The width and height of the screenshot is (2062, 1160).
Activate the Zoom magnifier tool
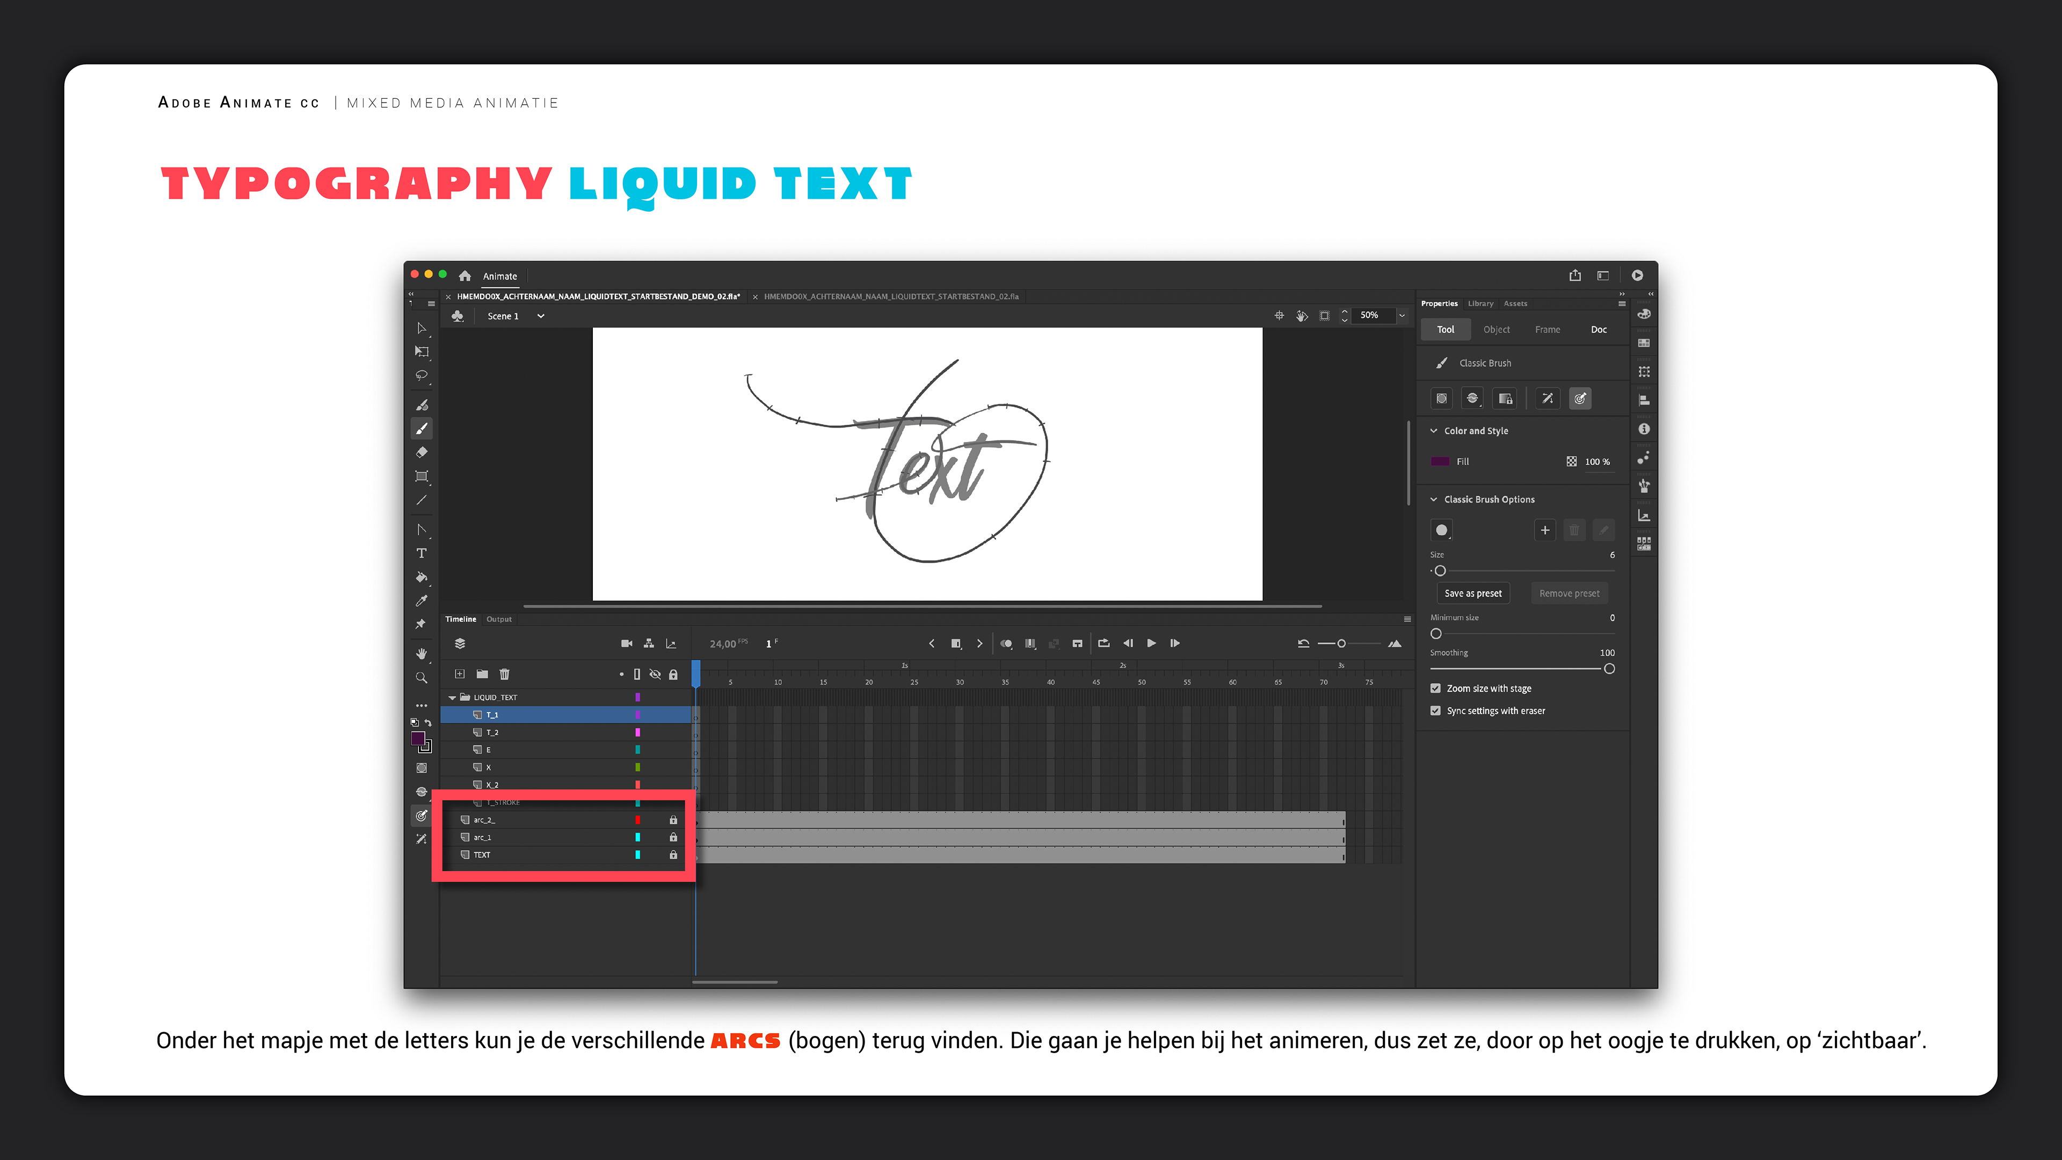(x=421, y=678)
